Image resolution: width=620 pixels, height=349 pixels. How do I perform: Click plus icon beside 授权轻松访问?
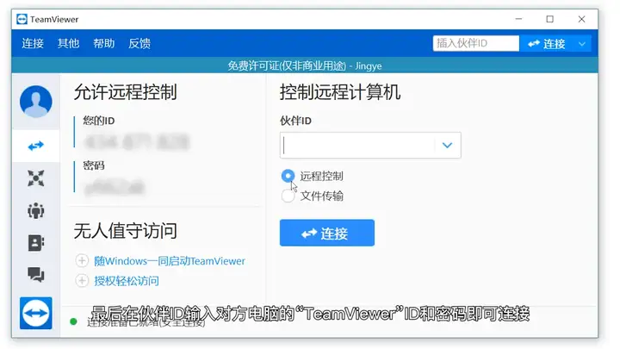[x=82, y=281]
